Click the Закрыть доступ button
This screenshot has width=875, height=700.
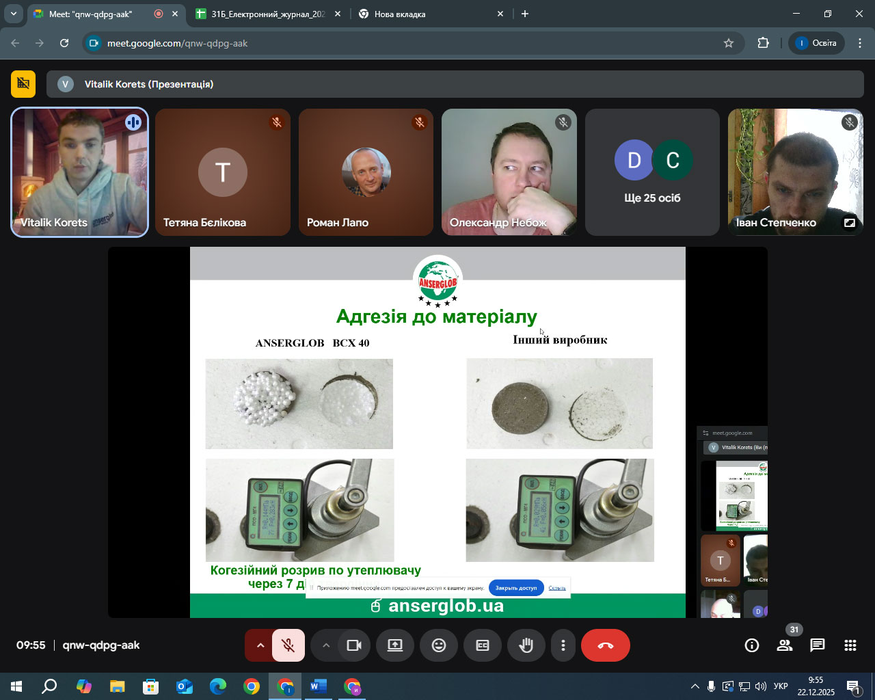click(516, 588)
